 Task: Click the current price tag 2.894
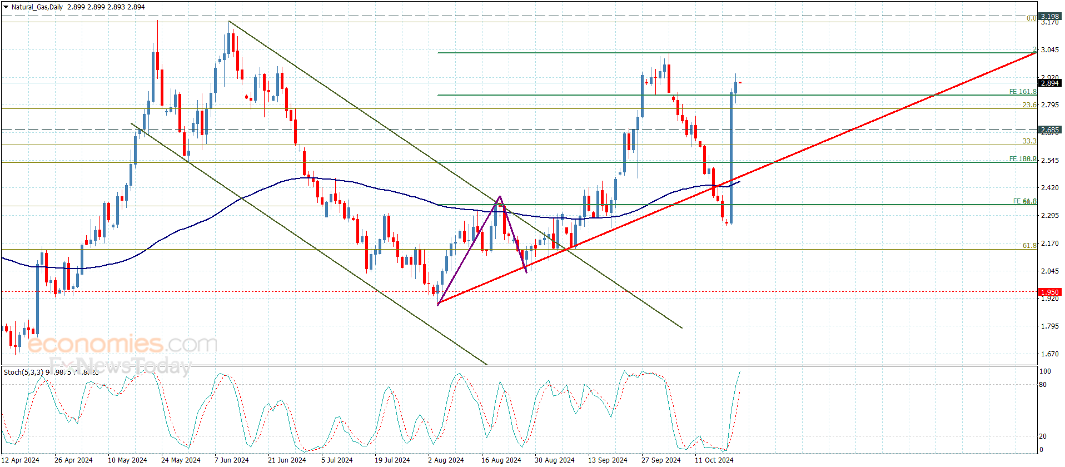tap(1049, 83)
